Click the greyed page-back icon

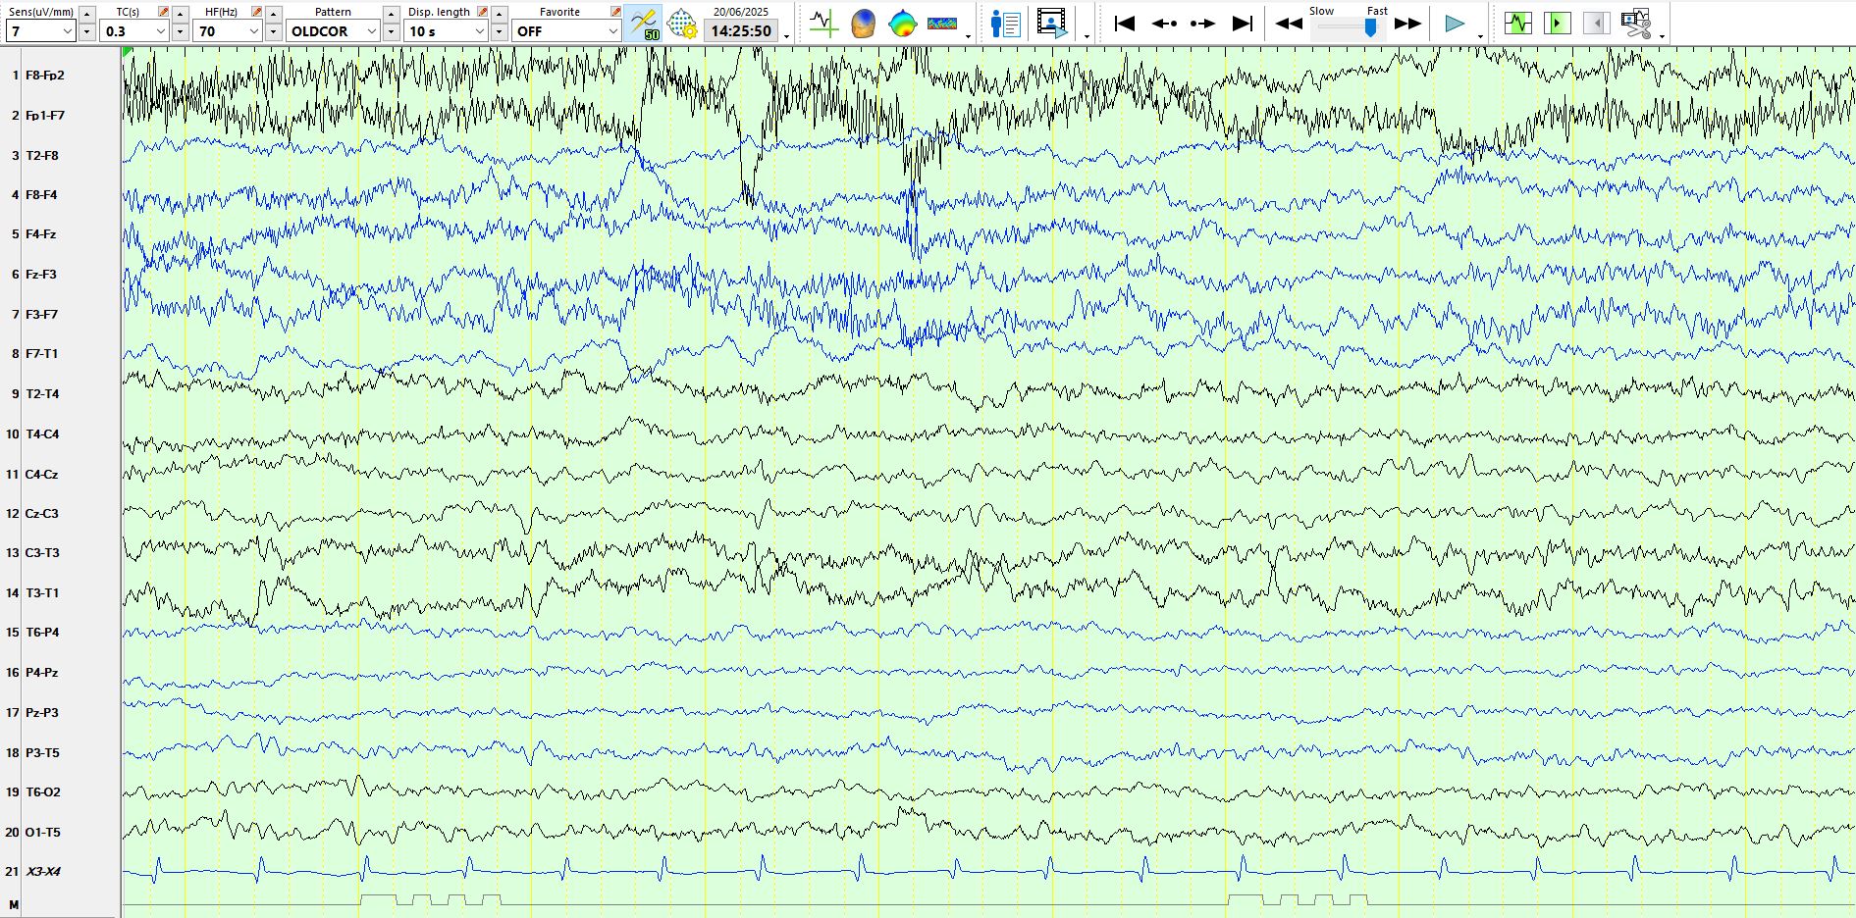click(1597, 23)
